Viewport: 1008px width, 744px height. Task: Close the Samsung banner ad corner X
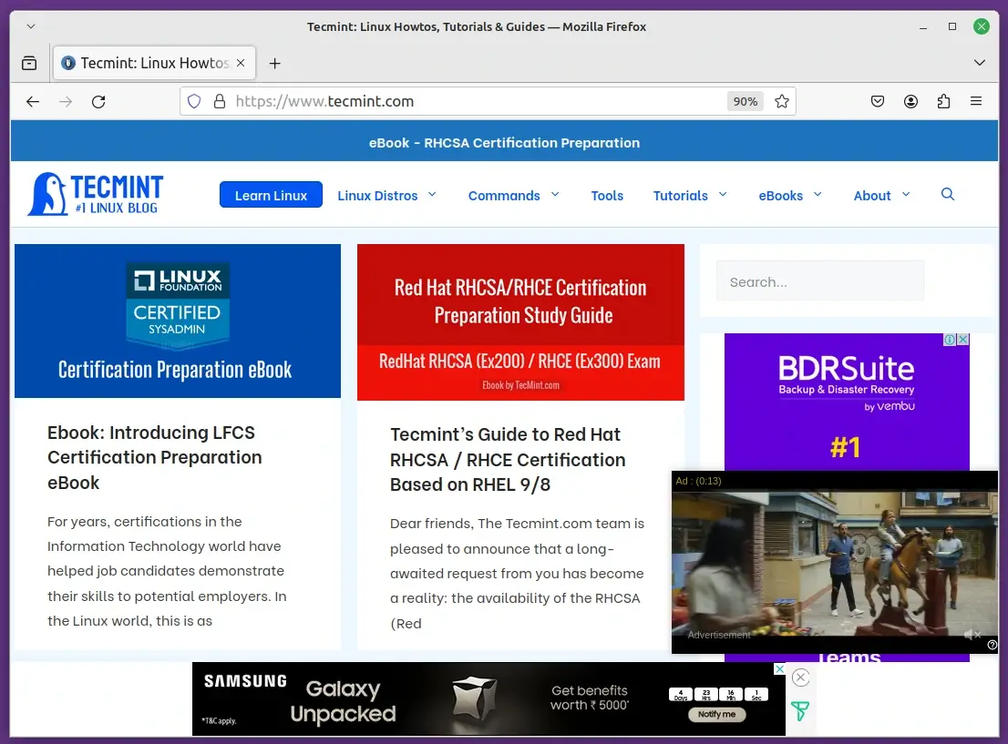779,668
